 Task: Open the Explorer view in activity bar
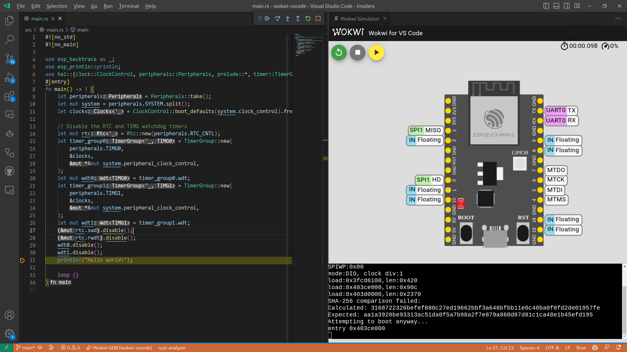(9, 21)
